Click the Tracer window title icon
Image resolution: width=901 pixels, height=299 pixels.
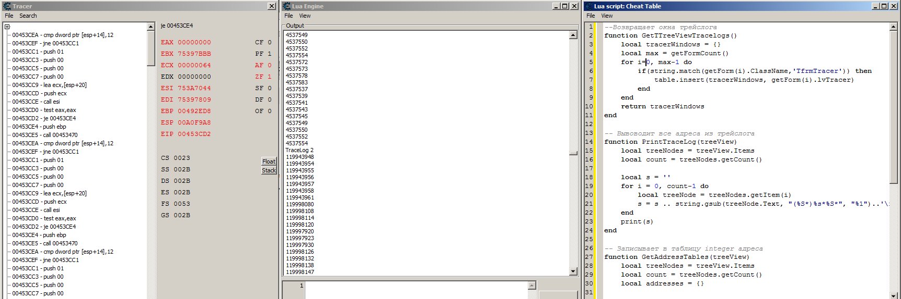(x=7, y=6)
